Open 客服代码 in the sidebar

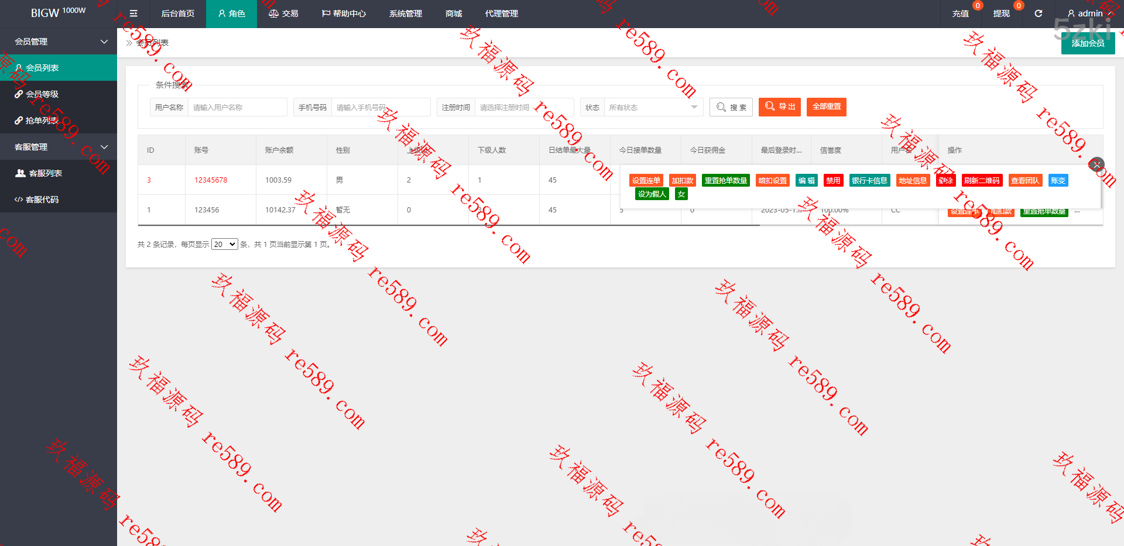point(42,200)
